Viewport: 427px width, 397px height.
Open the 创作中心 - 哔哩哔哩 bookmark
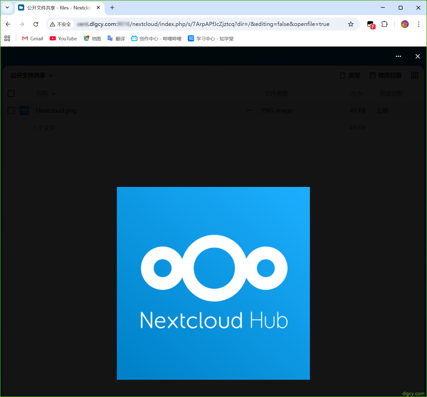[x=156, y=39]
